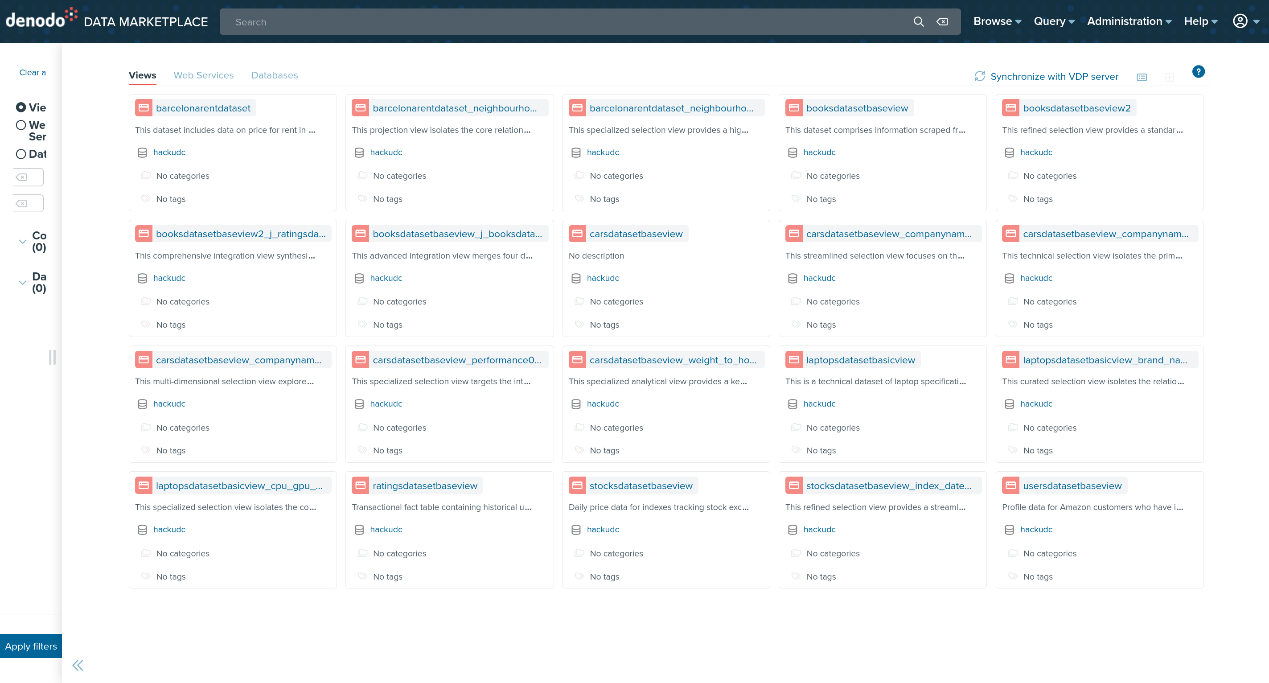The height and width of the screenshot is (683, 1269).
Task: Open the usersdatasetbaseview link
Action: pos(1072,486)
